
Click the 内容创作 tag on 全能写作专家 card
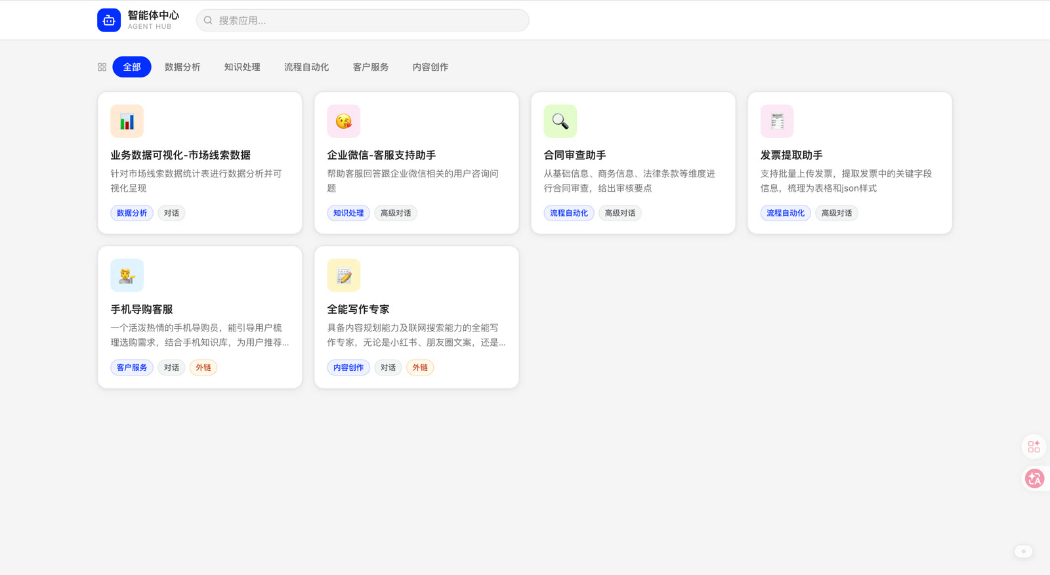[x=348, y=368]
